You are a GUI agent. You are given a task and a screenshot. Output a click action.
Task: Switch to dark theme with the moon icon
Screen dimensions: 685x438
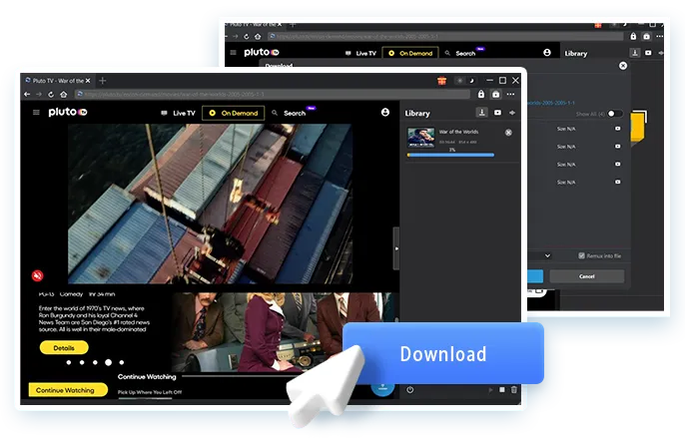pyautogui.click(x=471, y=81)
